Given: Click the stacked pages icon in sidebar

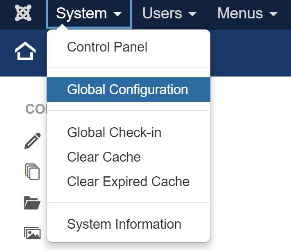Looking at the screenshot, I should click(x=32, y=171).
